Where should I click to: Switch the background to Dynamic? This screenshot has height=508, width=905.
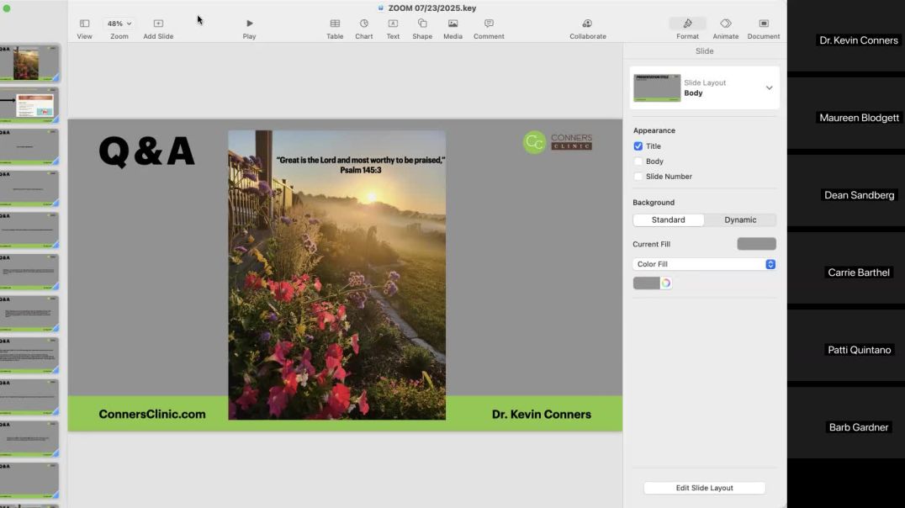(740, 220)
